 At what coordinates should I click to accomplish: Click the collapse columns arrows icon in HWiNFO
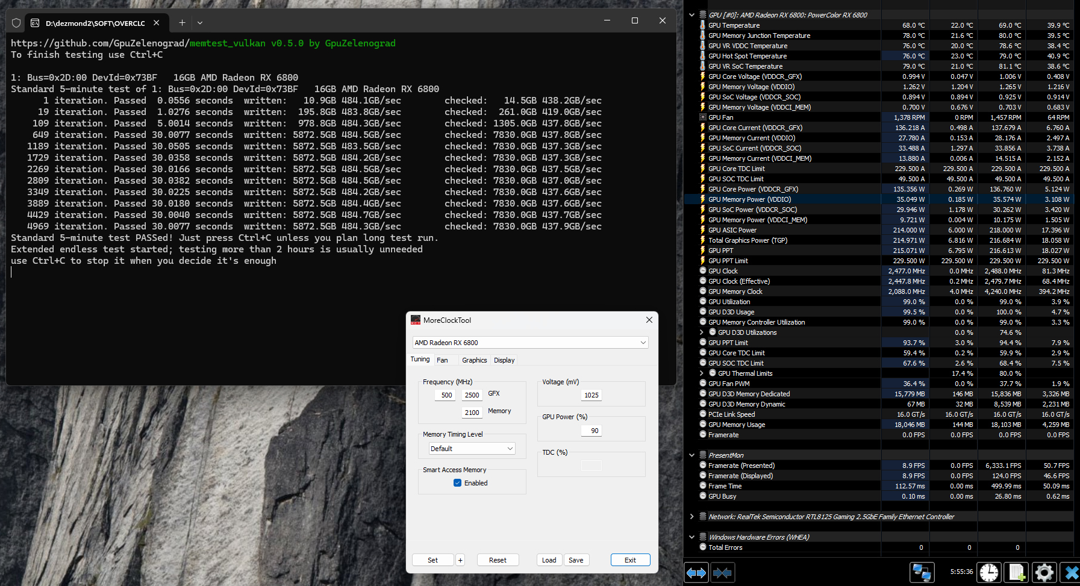[x=722, y=573]
